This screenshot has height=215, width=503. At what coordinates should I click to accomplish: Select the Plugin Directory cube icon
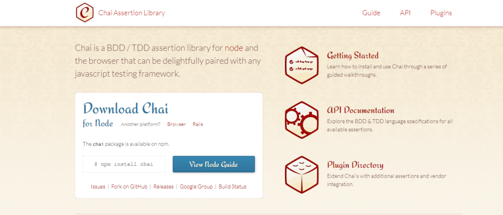(302, 175)
